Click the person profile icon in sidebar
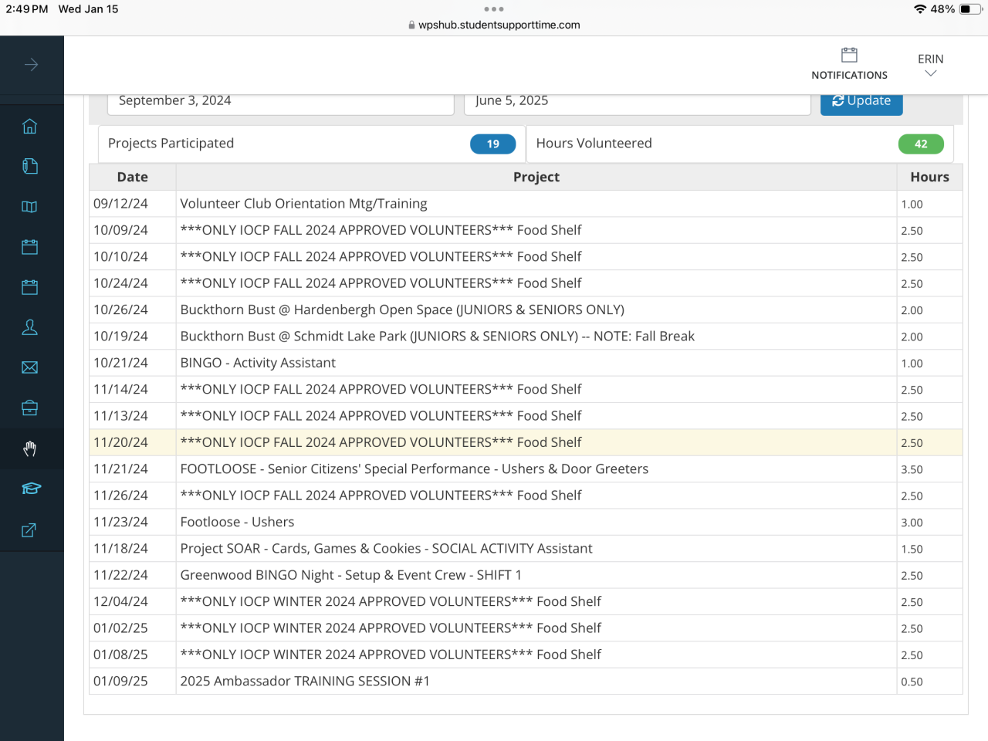The image size is (988, 741). pos(30,327)
